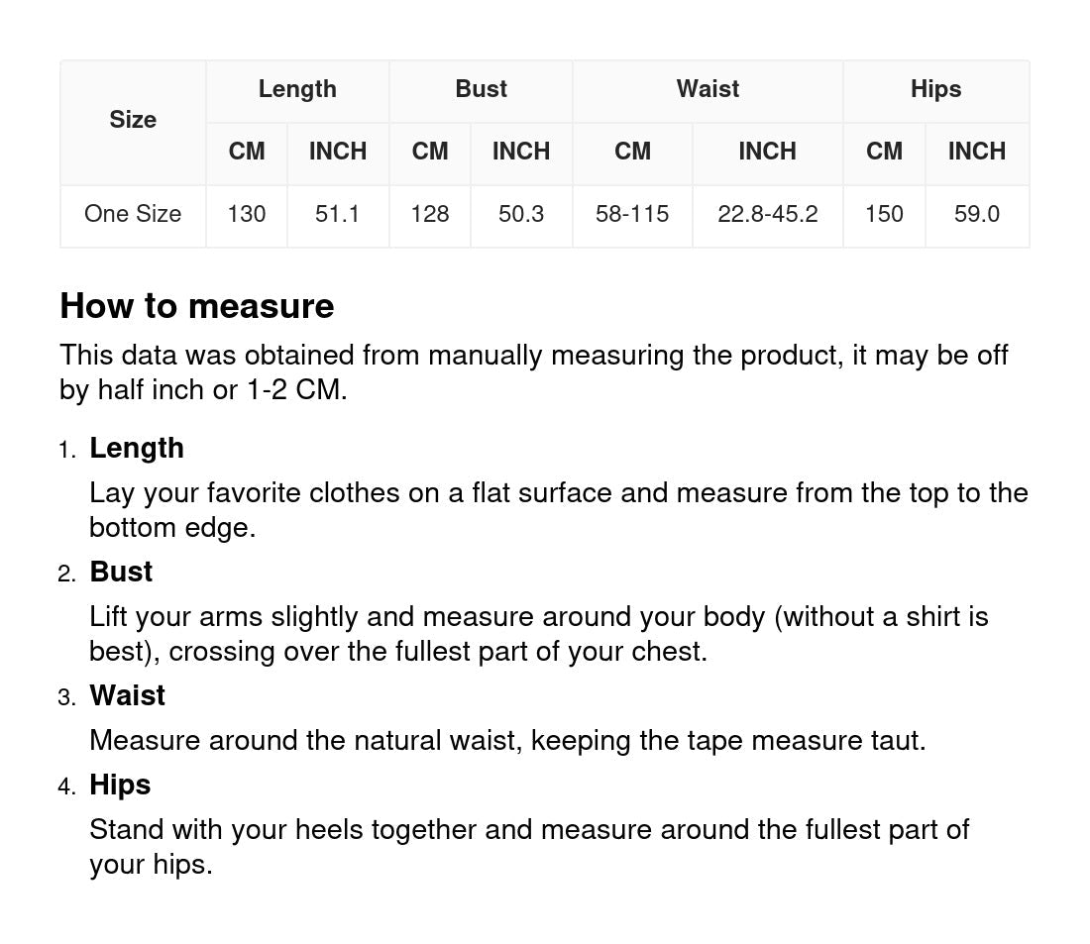Select the 130 length value cell
Viewport: 1090px width, 944px height.
(247, 214)
